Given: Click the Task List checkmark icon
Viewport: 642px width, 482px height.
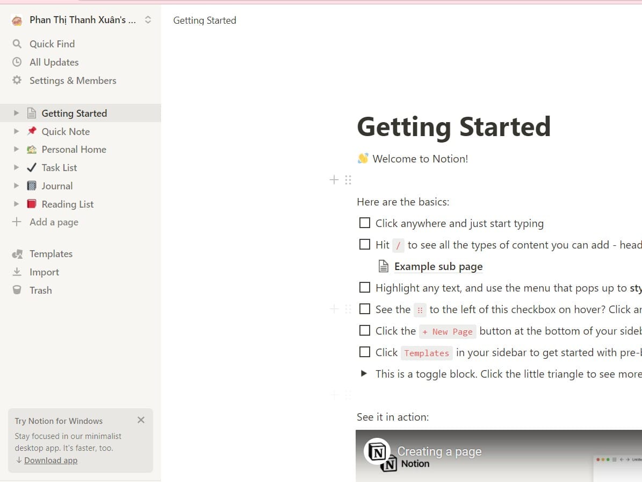Looking at the screenshot, I should [32, 168].
